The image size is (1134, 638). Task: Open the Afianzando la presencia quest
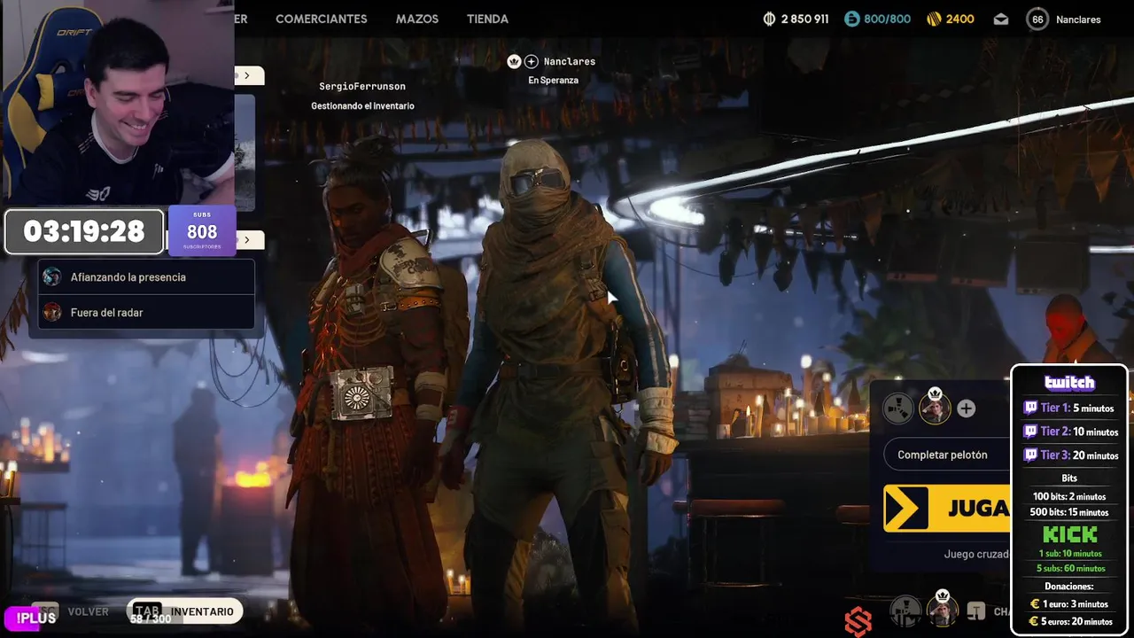(x=147, y=277)
